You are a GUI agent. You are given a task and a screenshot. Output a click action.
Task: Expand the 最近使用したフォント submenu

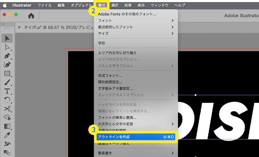(136, 27)
